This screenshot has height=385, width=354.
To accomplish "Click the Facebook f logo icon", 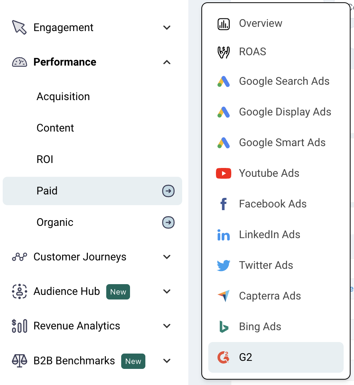I will tap(224, 204).
